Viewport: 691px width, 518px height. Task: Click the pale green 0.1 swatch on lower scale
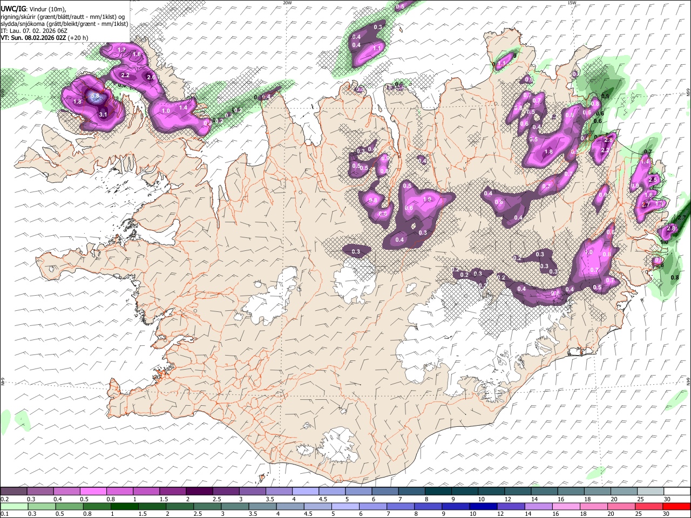pos(13,507)
